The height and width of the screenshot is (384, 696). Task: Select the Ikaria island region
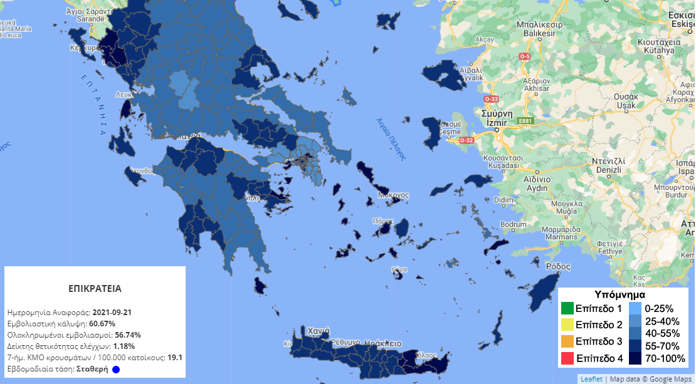(x=441, y=190)
